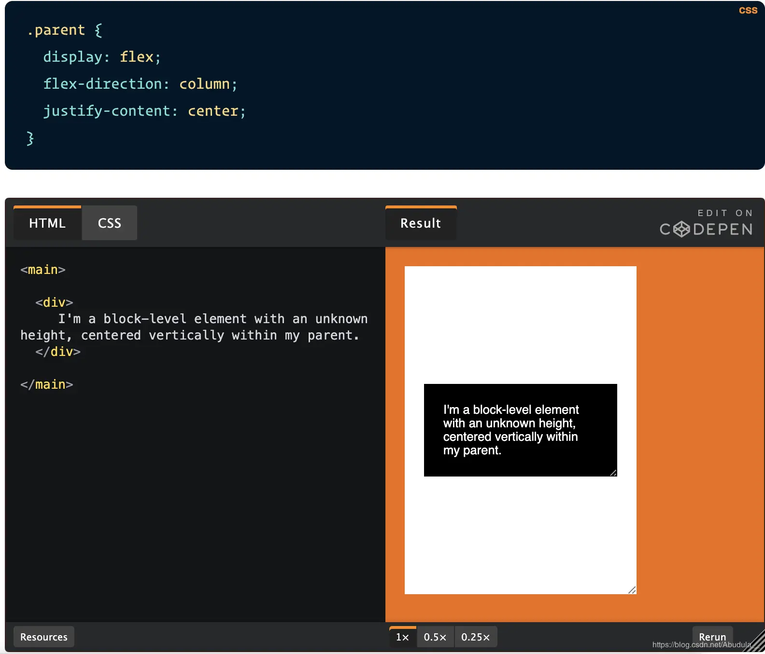The height and width of the screenshot is (654, 765).
Task: Click the 'display: flex;' code line
Action: [102, 57]
